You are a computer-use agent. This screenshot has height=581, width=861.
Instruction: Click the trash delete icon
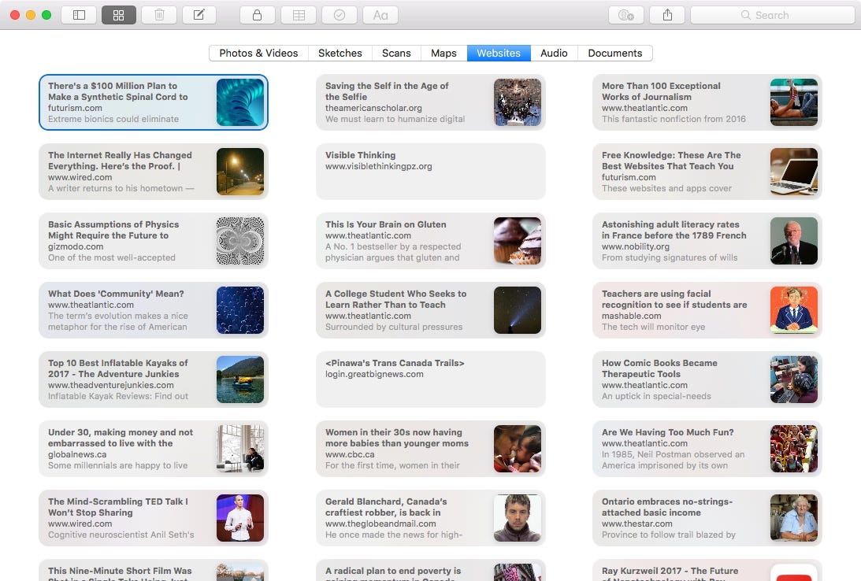tap(159, 15)
